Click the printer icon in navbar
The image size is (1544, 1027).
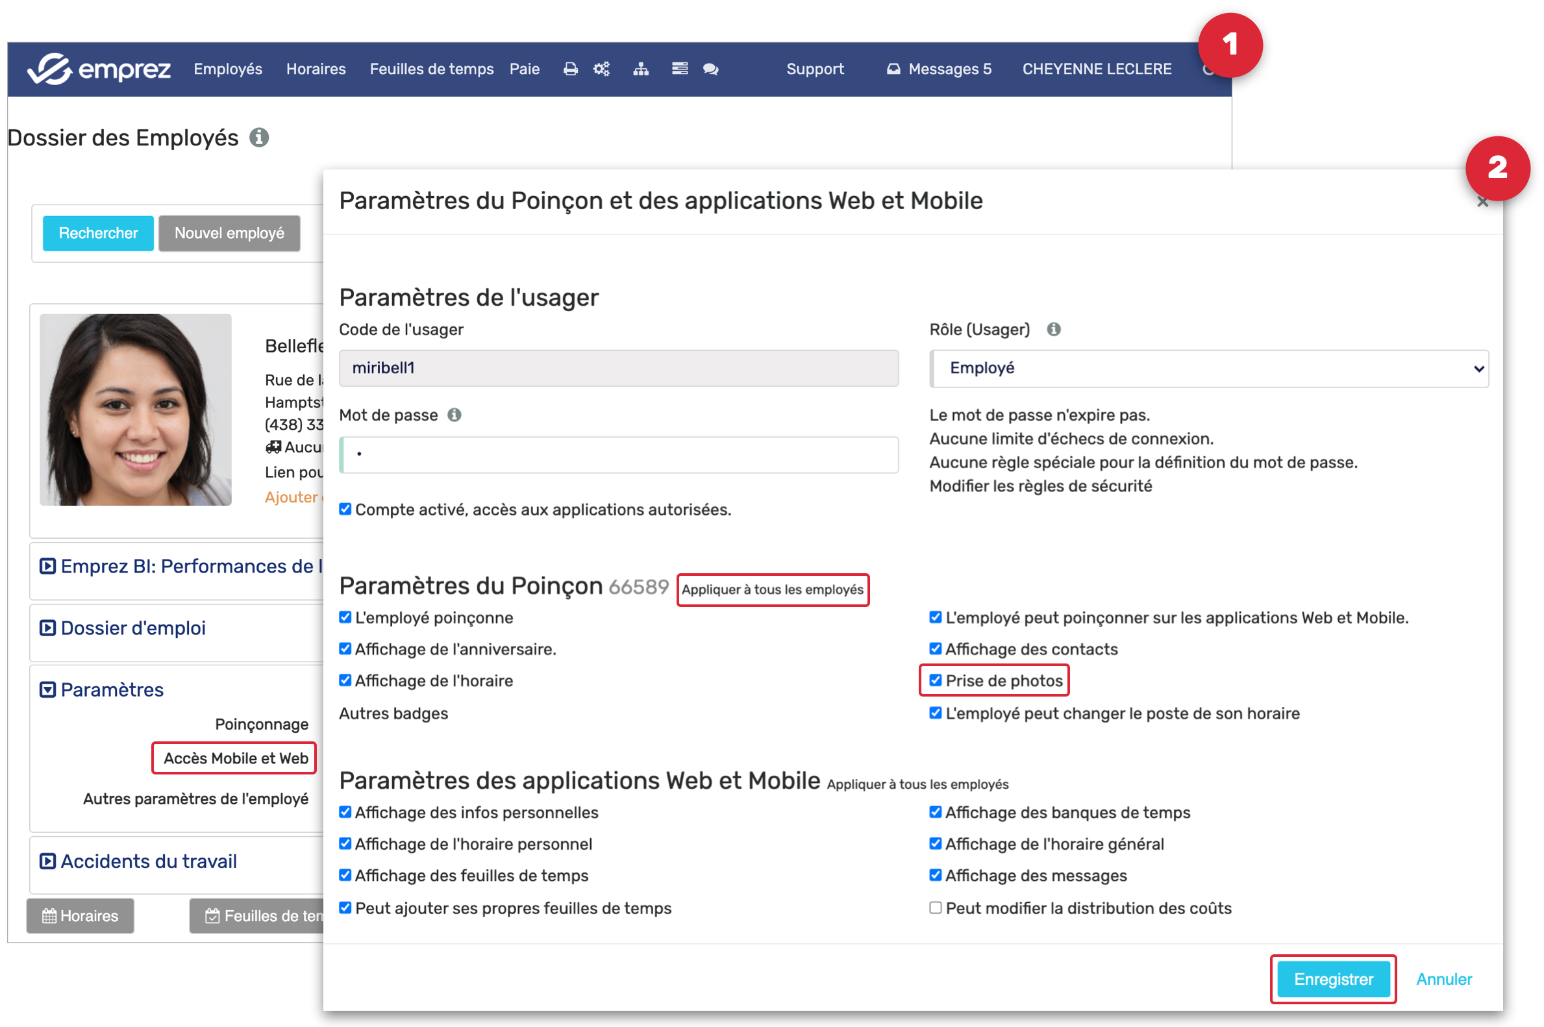(570, 69)
